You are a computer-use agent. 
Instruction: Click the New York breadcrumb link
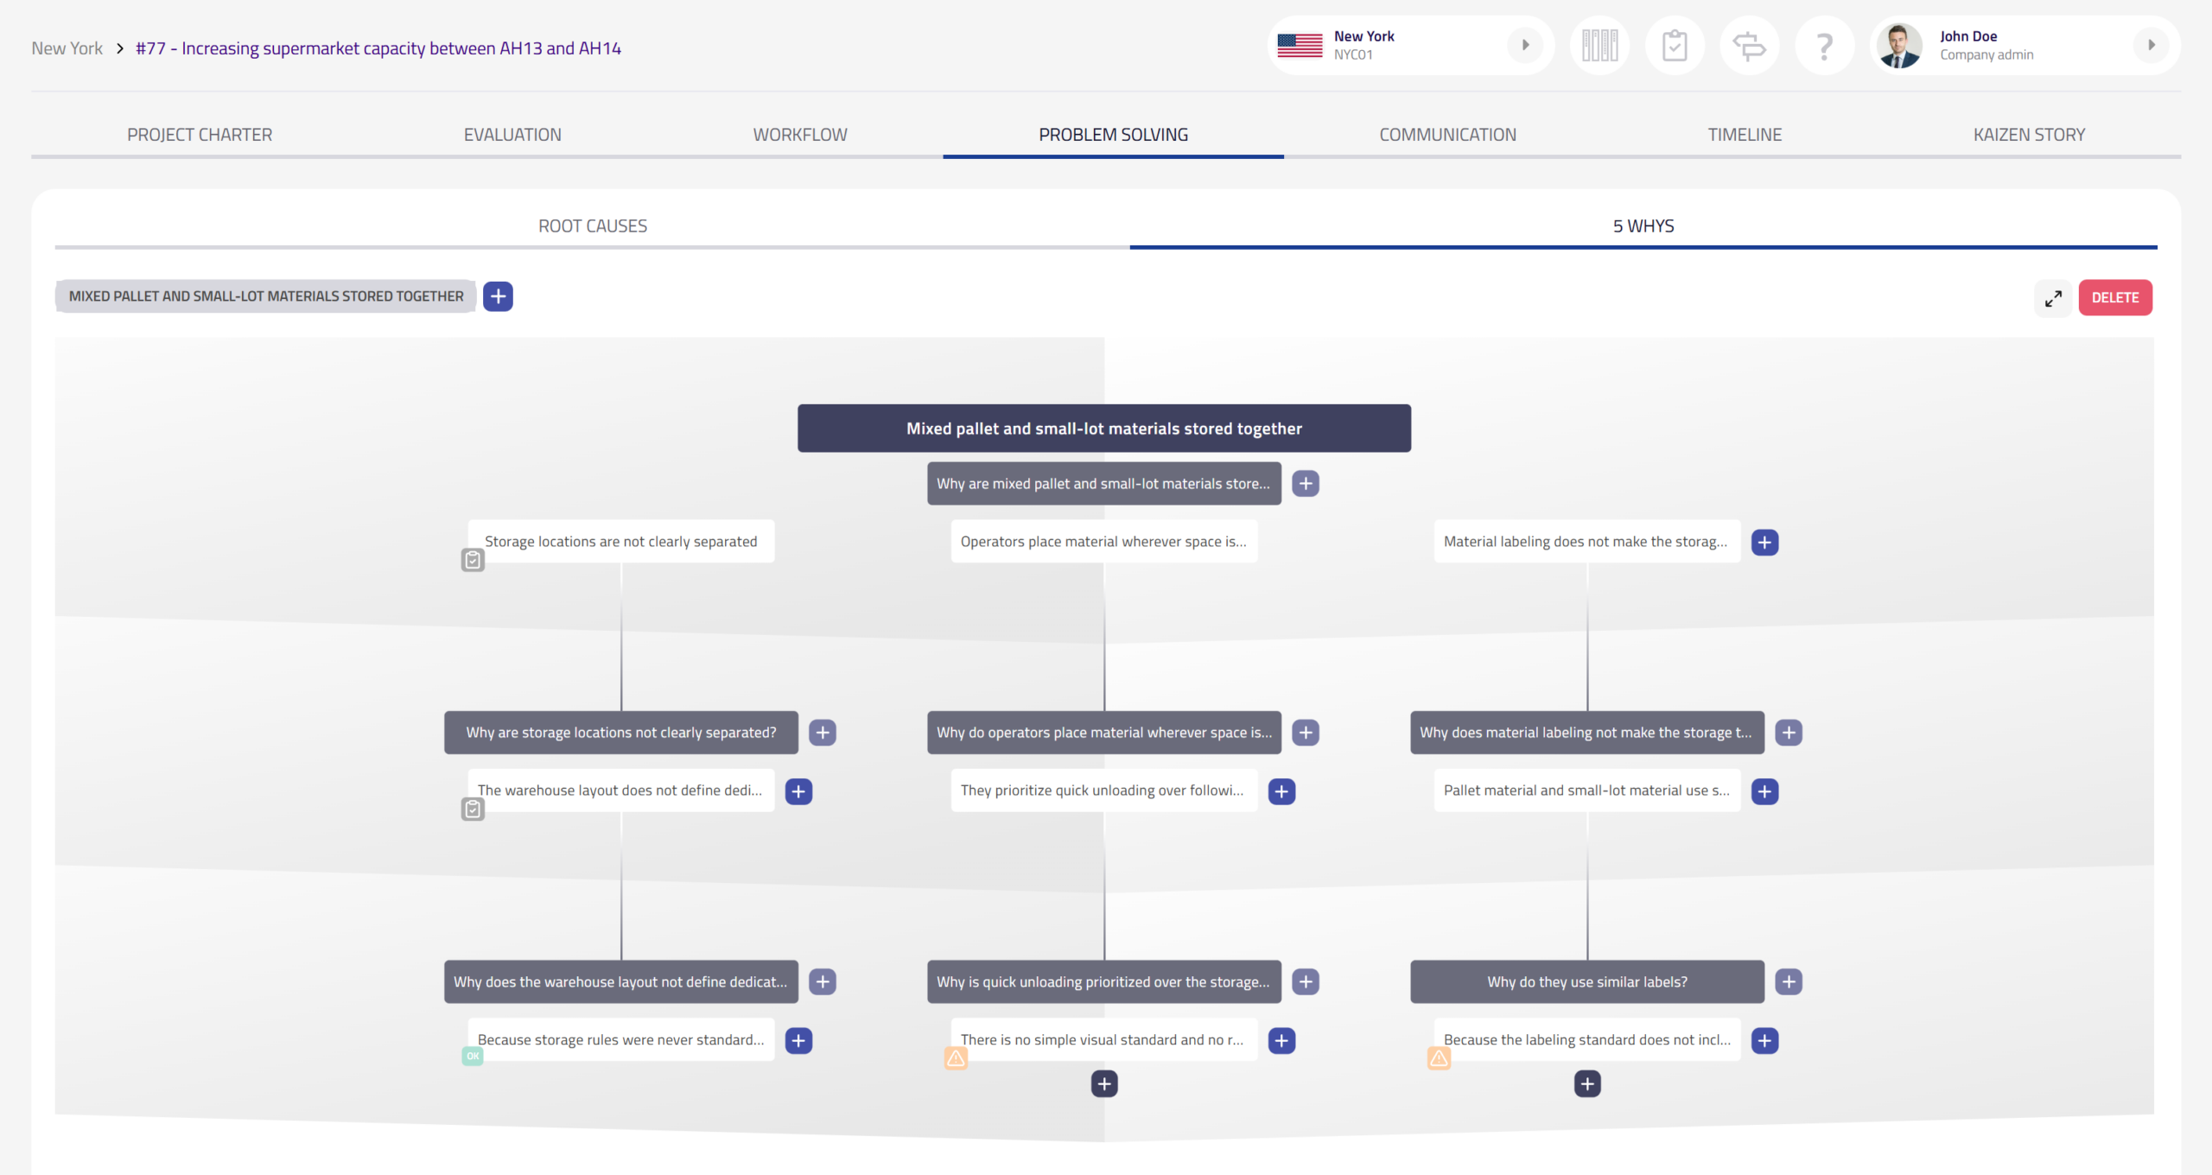[x=67, y=48]
